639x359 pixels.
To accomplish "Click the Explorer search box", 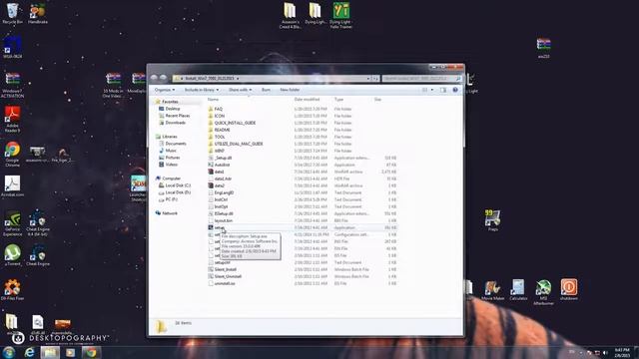I will coord(421,78).
